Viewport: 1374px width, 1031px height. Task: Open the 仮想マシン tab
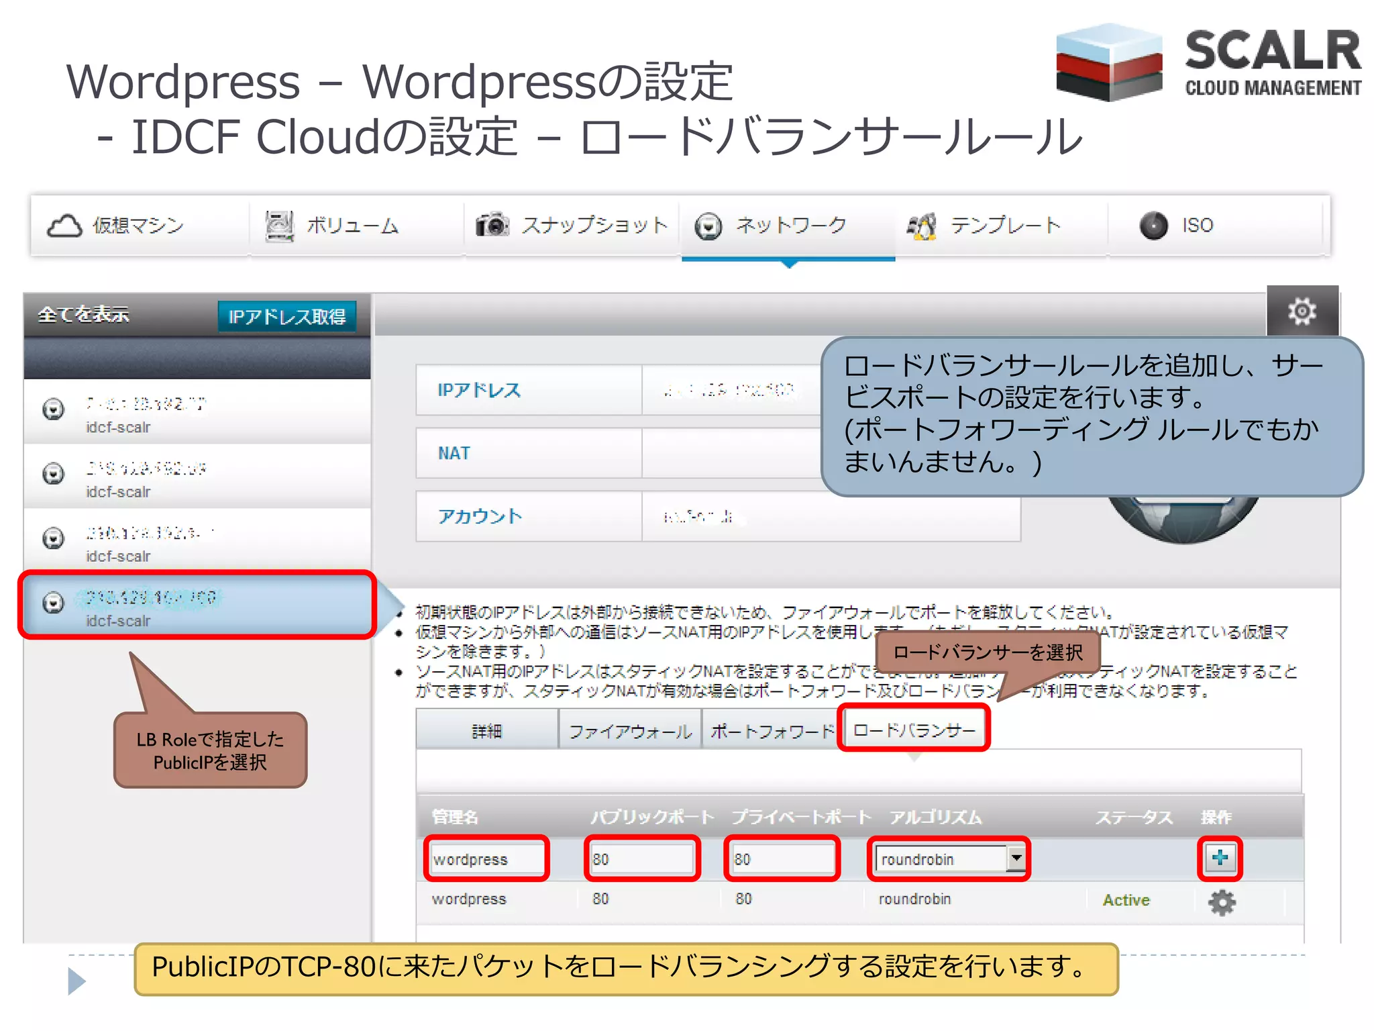[140, 226]
